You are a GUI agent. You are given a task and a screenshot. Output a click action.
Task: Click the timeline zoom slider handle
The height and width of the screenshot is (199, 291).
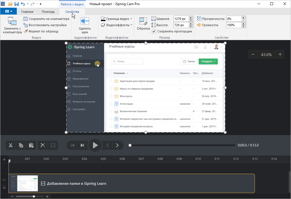click(34, 196)
